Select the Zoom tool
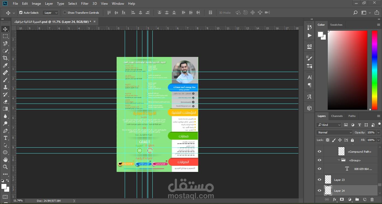This screenshot has height=204, width=382. [x=6, y=167]
